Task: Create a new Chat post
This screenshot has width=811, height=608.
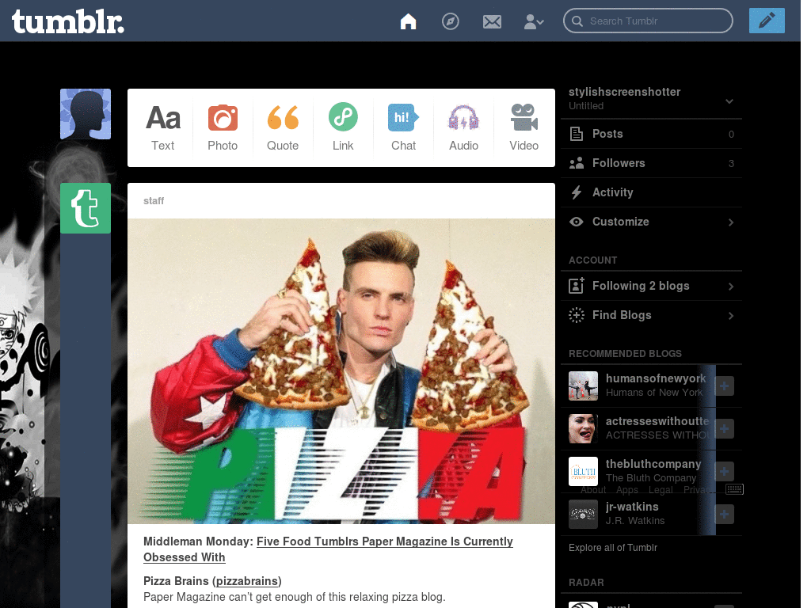Action: coord(403,127)
